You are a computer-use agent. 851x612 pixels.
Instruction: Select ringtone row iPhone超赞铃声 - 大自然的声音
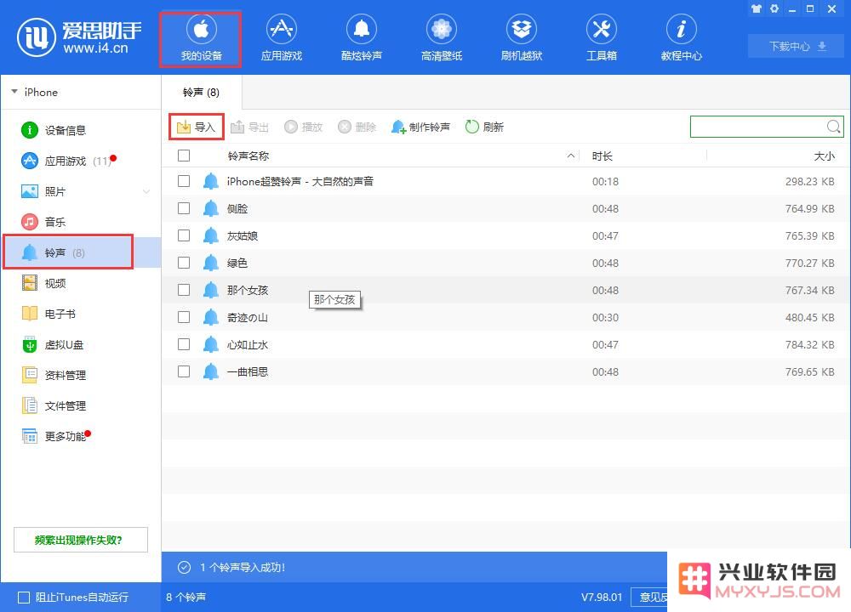point(505,181)
